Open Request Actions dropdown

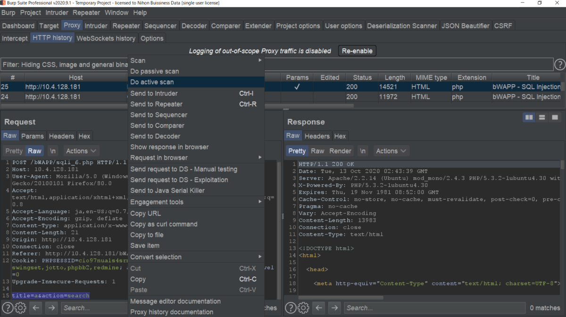[82, 151]
